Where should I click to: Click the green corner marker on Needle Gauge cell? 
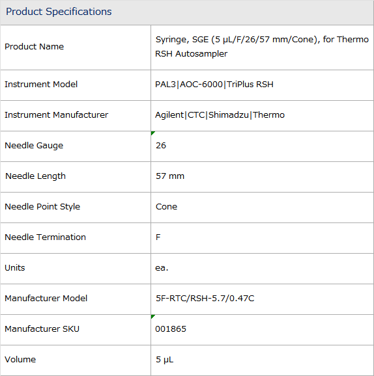[152, 133]
